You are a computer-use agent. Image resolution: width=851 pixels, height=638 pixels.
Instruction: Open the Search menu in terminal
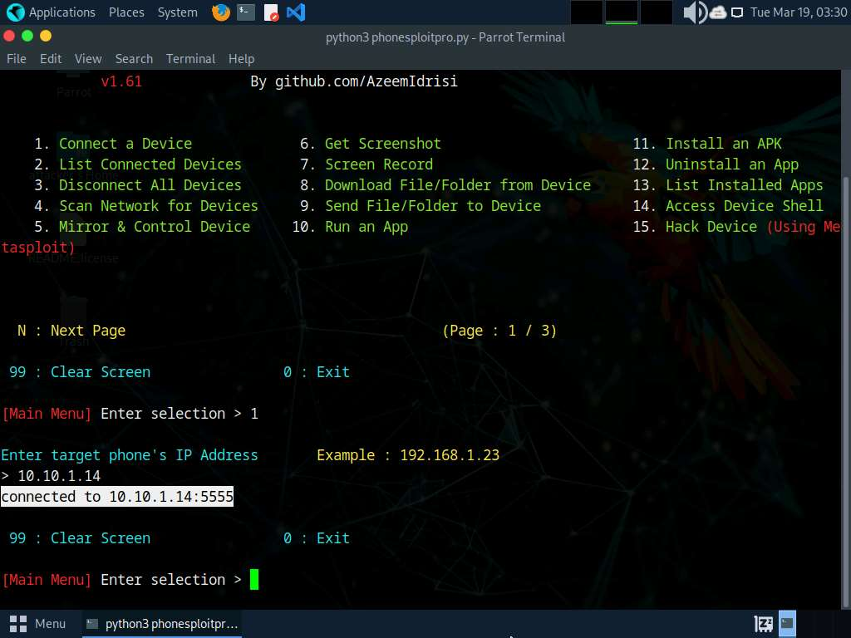click(134, 59)
